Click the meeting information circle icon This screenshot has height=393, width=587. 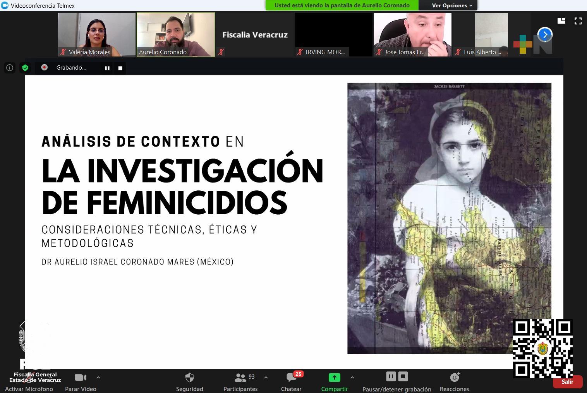pyautogui.click(x=9, y=68)
